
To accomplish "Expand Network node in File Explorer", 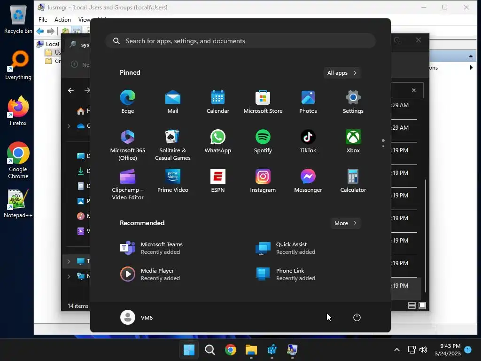I will click(69, 276).
